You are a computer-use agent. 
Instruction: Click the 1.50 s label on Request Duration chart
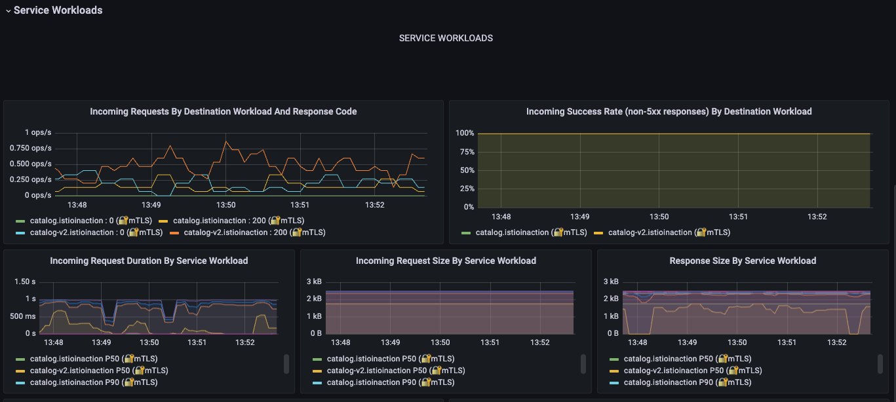click(25, 282)
